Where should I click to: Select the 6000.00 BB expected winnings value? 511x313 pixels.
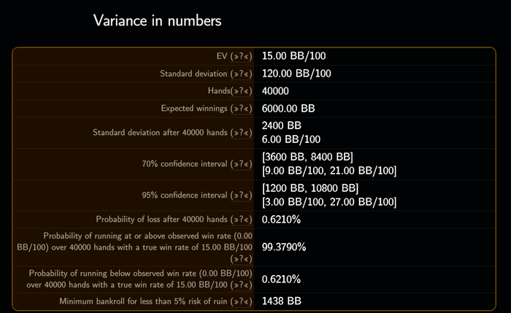tap(288, 109)
